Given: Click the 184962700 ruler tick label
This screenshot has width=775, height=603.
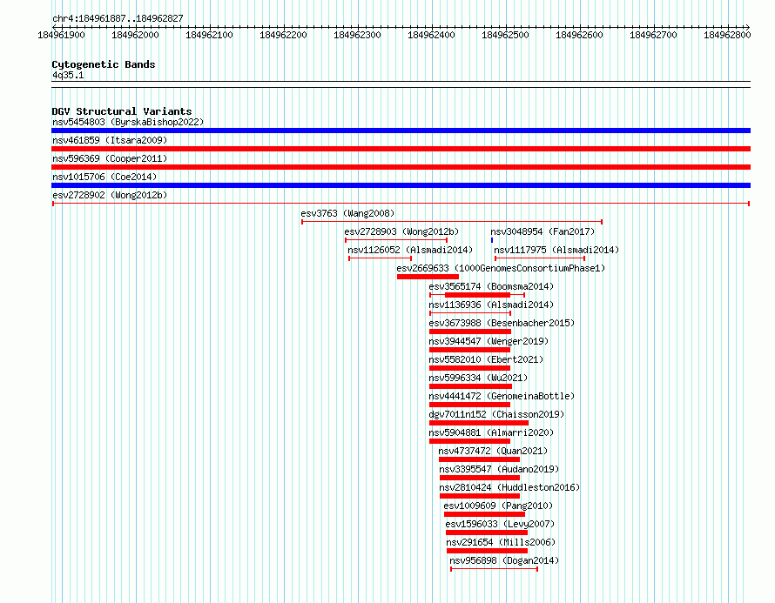Looking at the screenshot, I should (x=653, y=35).
